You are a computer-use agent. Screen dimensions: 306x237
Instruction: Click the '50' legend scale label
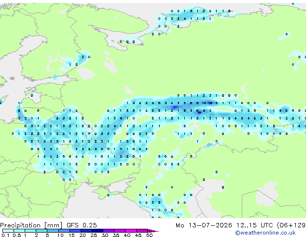149,235
